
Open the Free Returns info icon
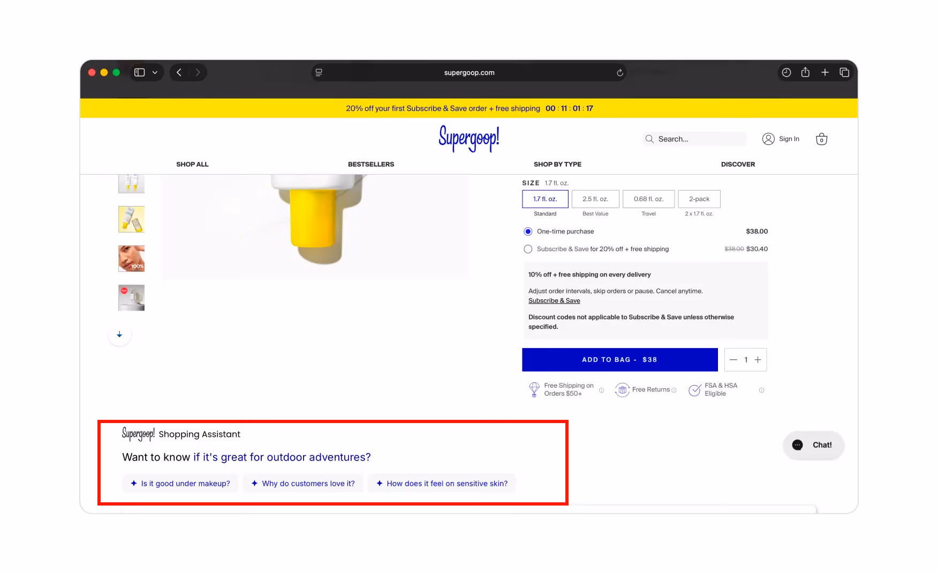click(674, 390)
